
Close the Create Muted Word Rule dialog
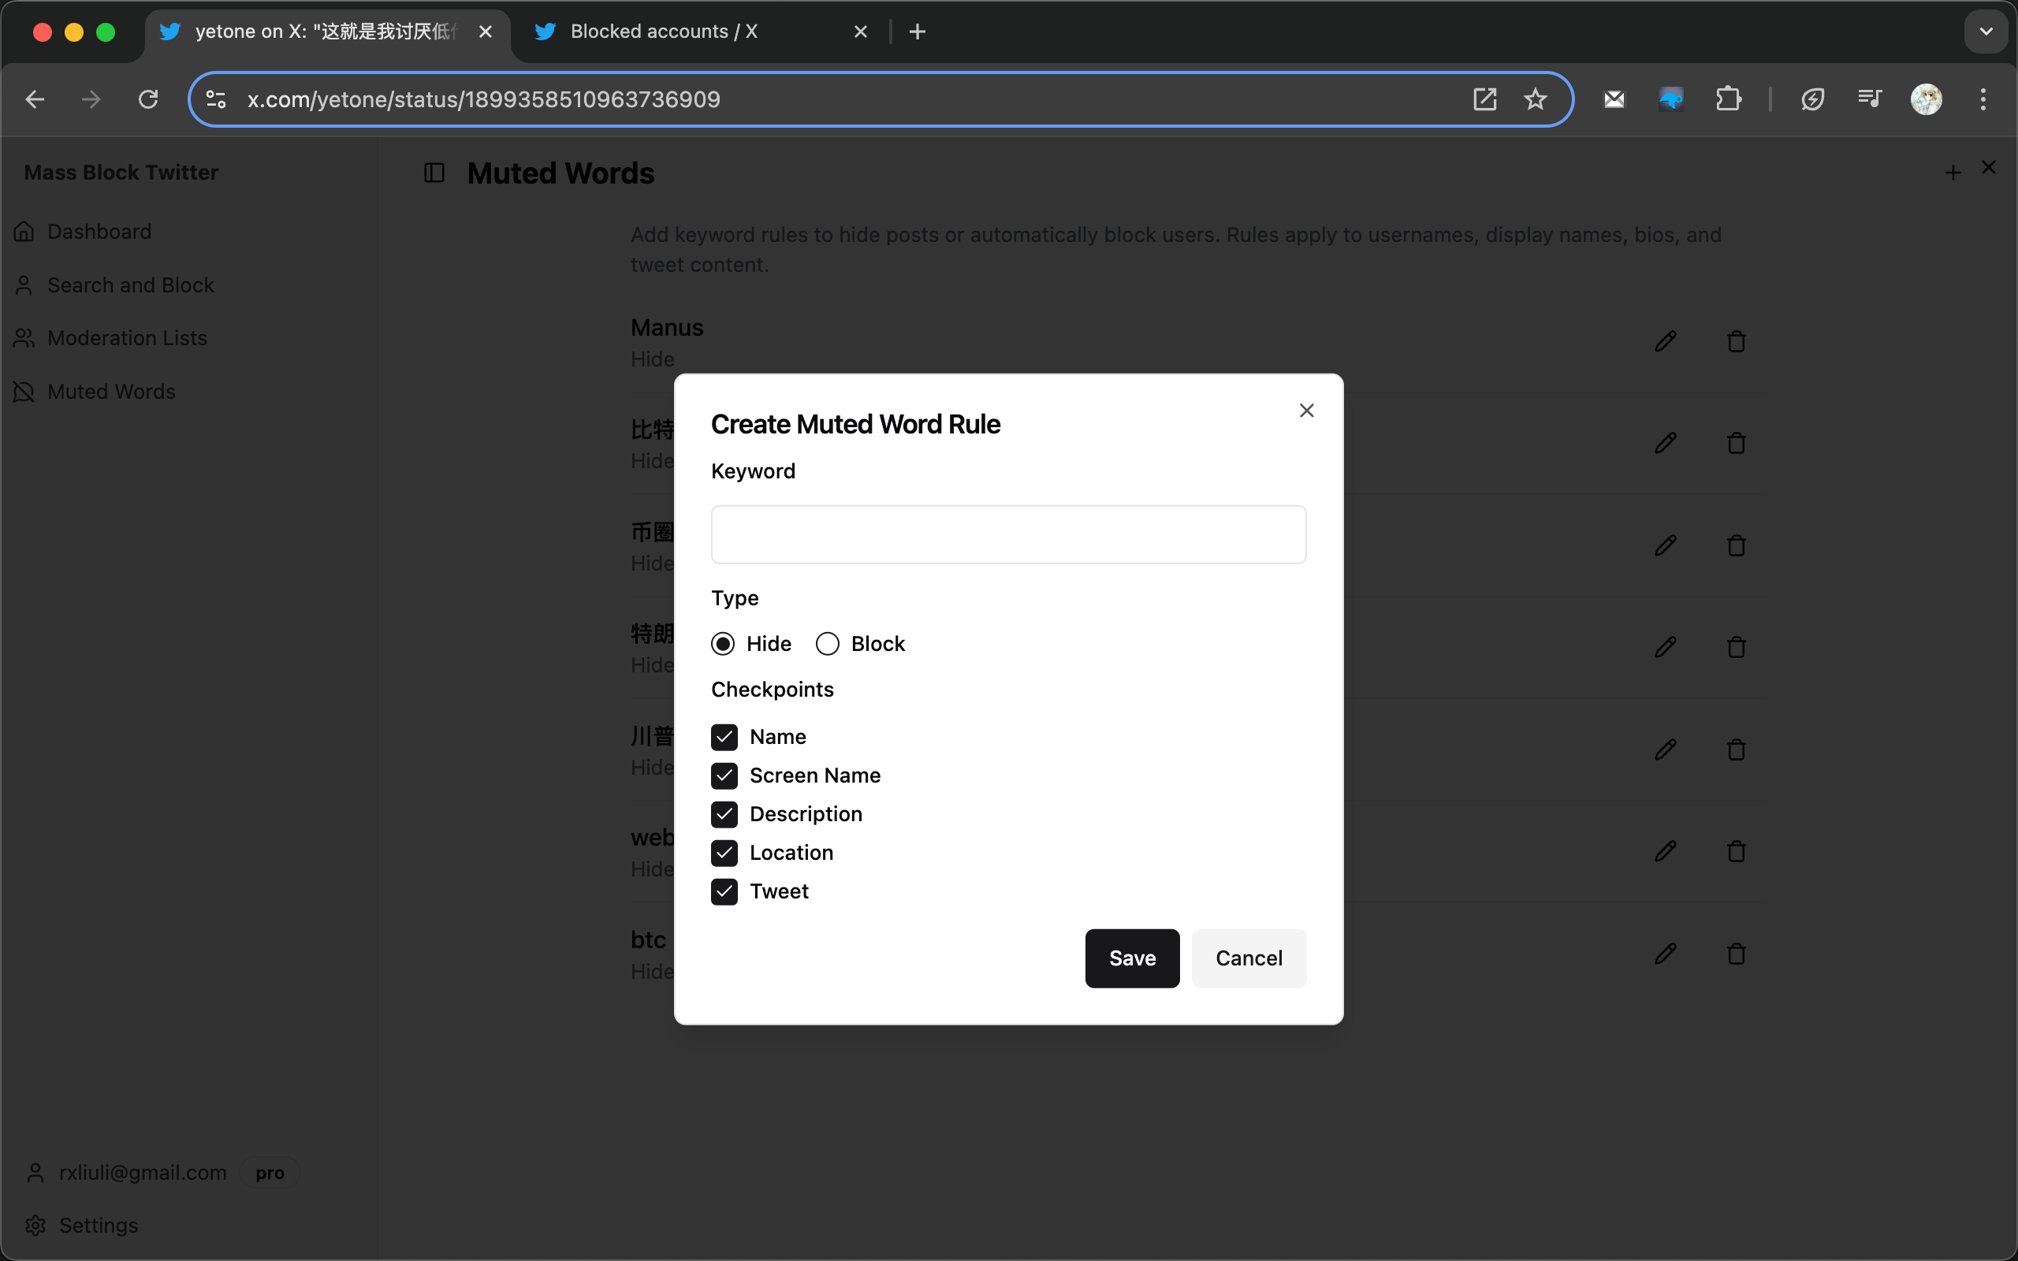click(1306, 410)
